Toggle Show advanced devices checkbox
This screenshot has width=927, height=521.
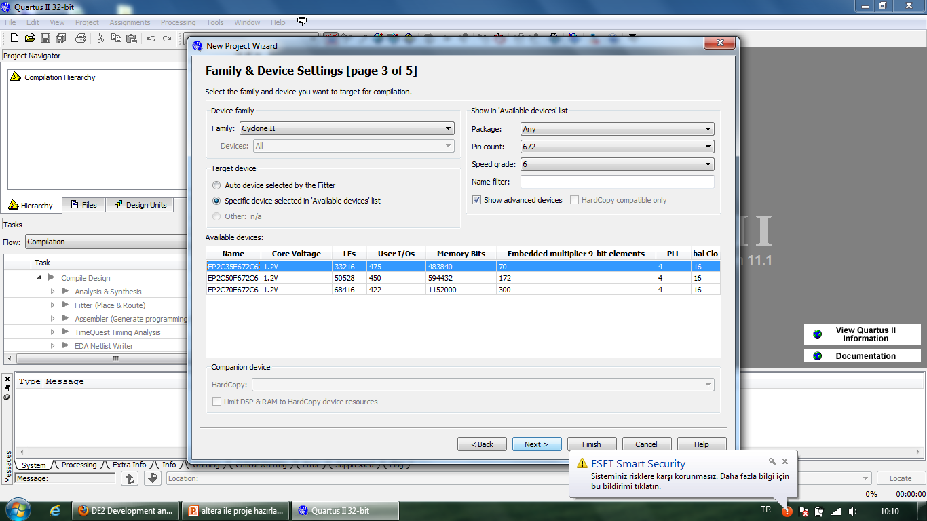(x=517, y=200)
